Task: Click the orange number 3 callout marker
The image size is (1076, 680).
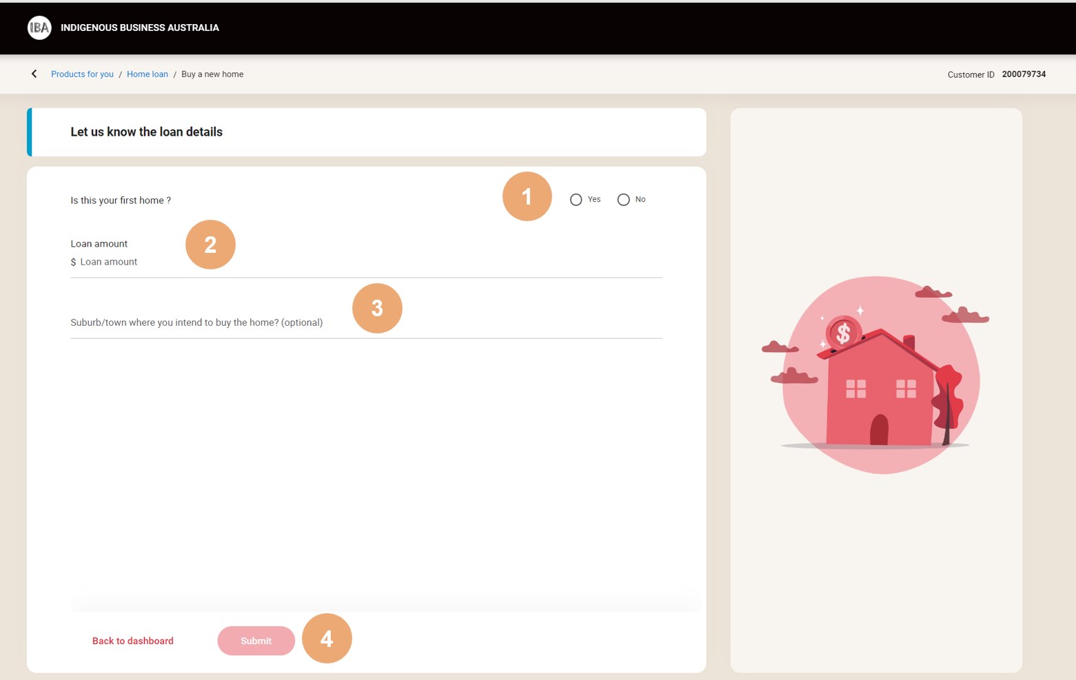Action: [x=377, y=308]
